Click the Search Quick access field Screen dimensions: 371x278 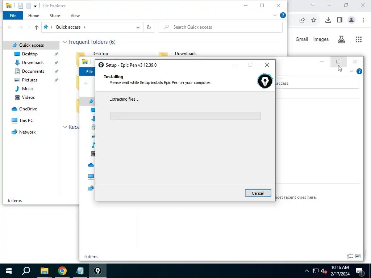point(221,27)
